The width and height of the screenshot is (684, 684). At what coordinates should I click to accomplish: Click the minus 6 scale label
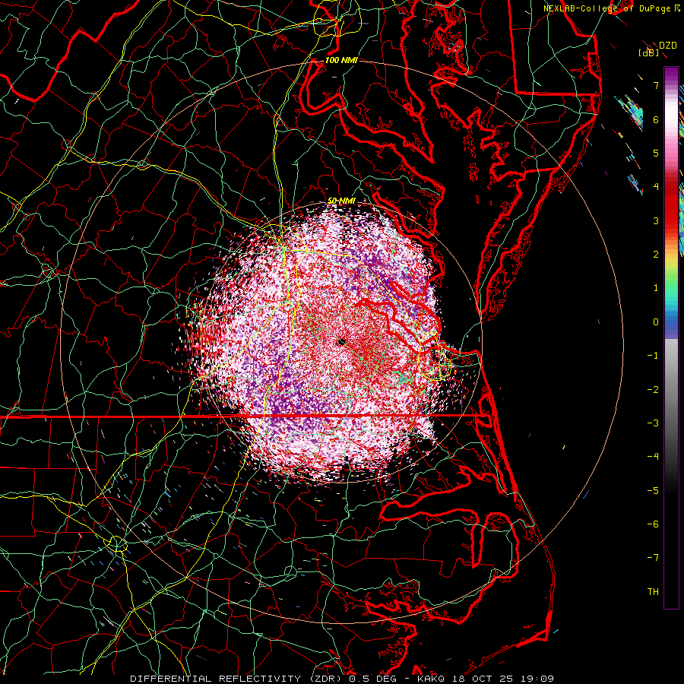653,524
